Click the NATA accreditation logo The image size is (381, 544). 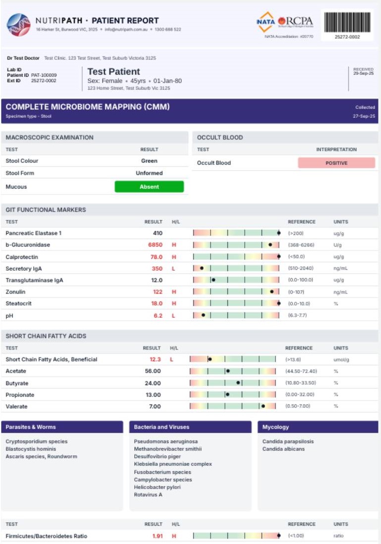tap(266, 21)
